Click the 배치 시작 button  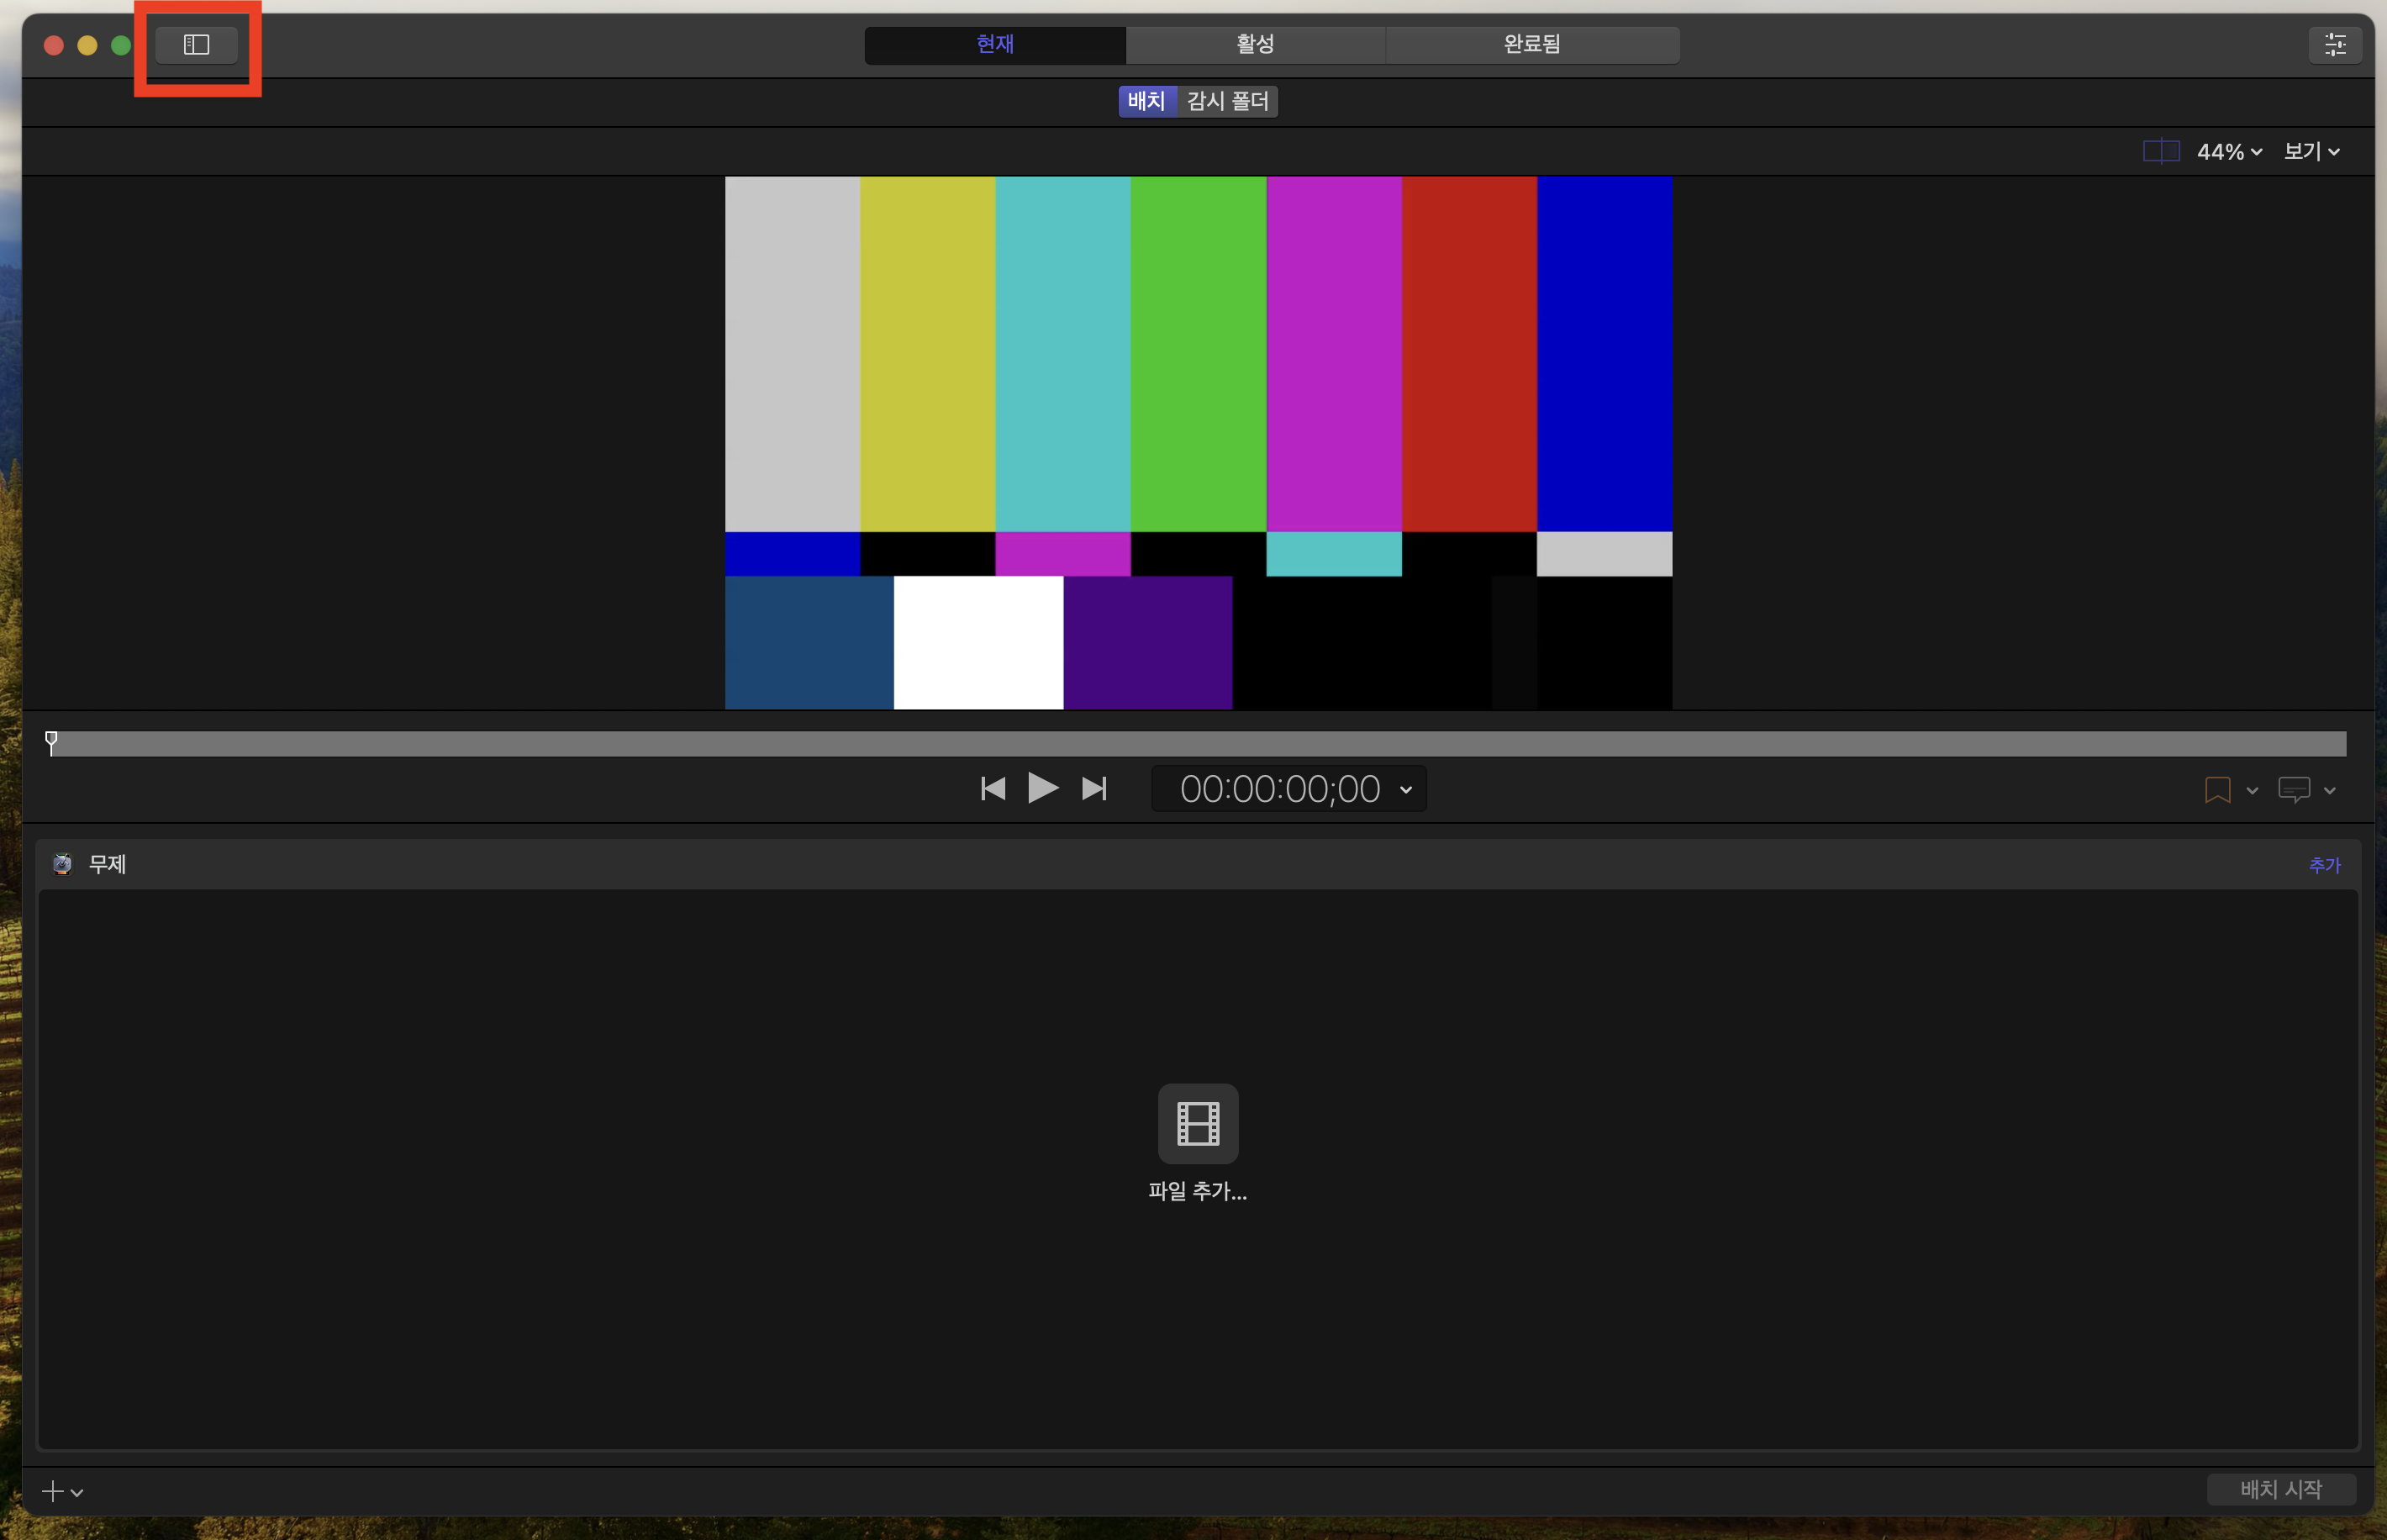[x=2280, y=1489]
